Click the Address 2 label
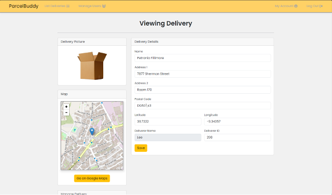This screenshot has height=195, width=332. 141,83
